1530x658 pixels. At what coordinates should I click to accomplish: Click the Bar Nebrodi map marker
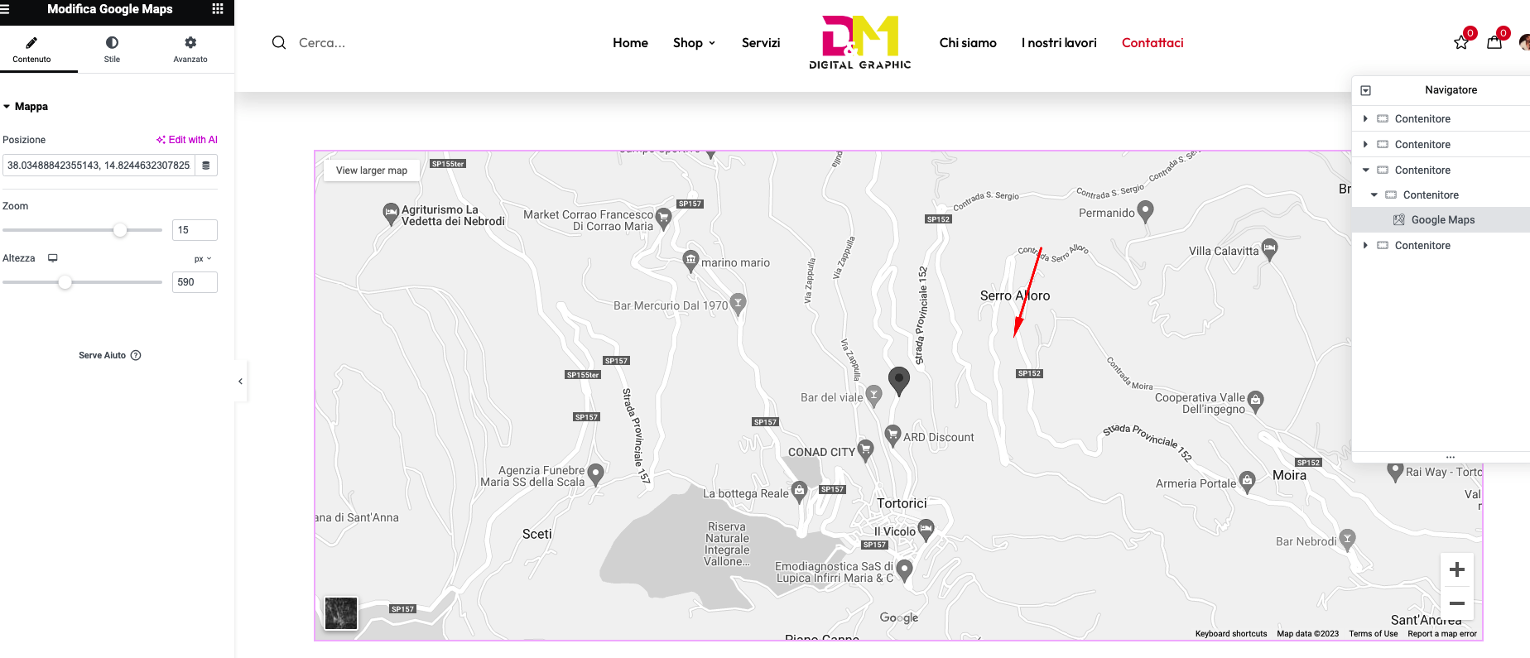click(1348, 540)
